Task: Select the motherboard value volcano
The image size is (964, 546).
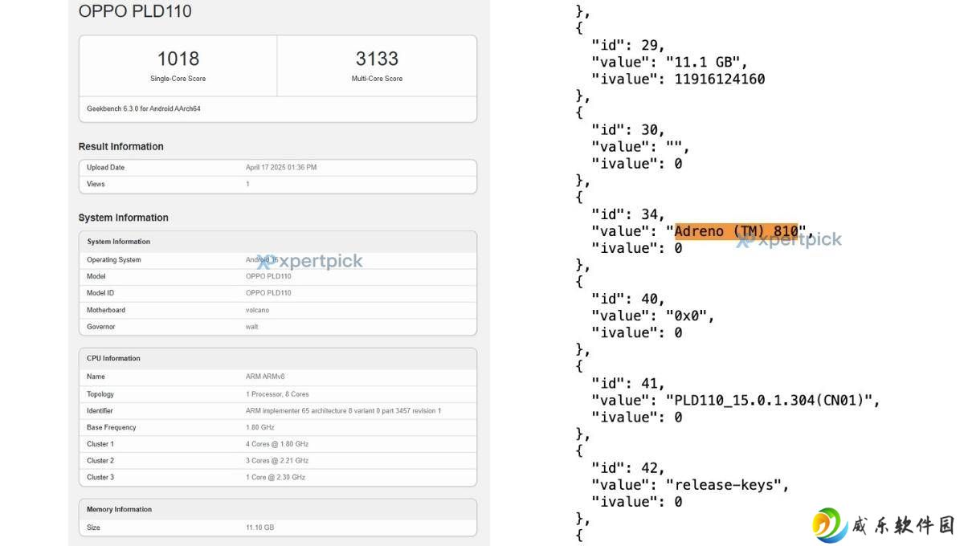Action: pos(257,310)
